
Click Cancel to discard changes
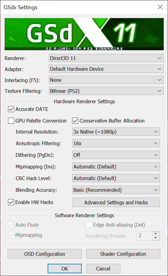pyautogui.click(x=103, y=269)
